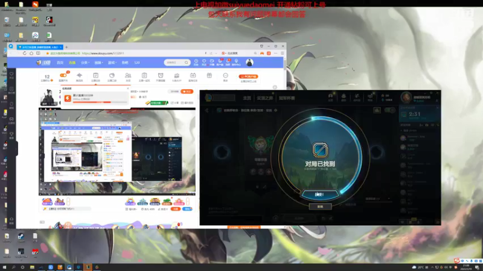
Task: Open 直播 in the Douyu navigation bar
Action: pos(72,63)
